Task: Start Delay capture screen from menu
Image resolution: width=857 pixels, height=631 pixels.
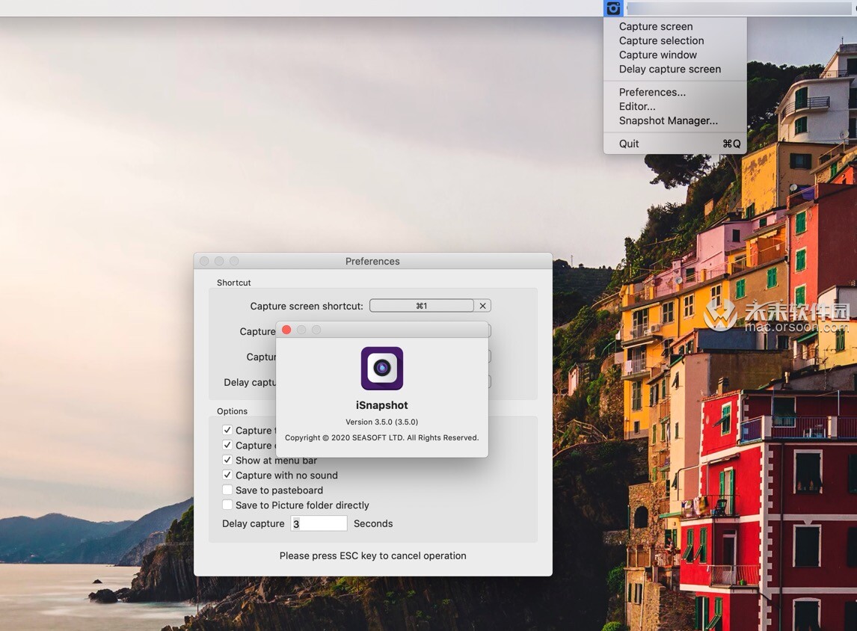Action: pyautogui.click(x=669, y=69)
